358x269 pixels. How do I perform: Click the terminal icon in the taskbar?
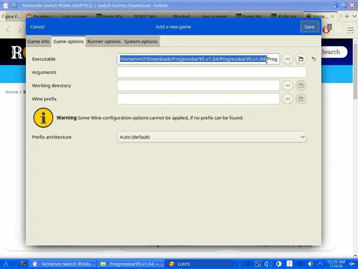(23, 264)
